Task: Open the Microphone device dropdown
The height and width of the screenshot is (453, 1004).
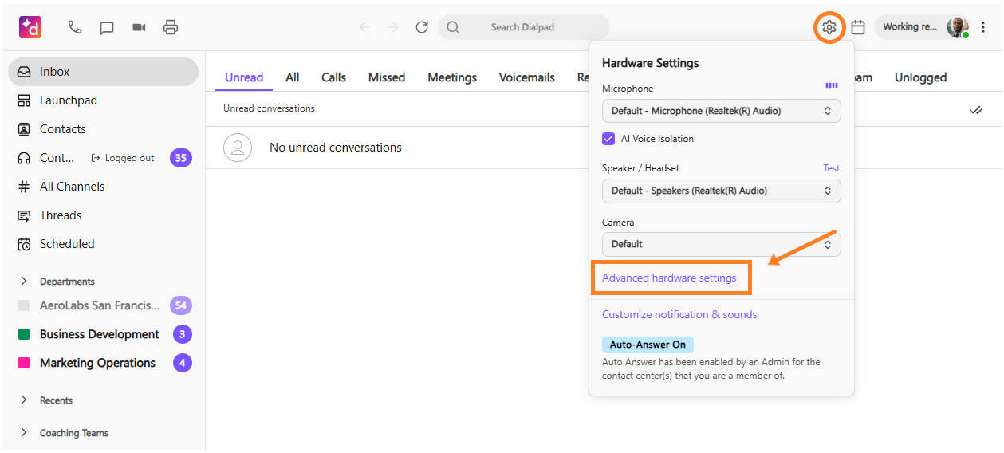Action: pyautogui.click(x=722, y=111)
